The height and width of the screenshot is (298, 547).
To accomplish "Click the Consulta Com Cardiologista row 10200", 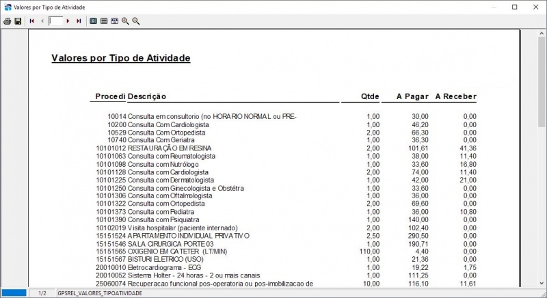I will pyautogui.click(x=292, y=125).
